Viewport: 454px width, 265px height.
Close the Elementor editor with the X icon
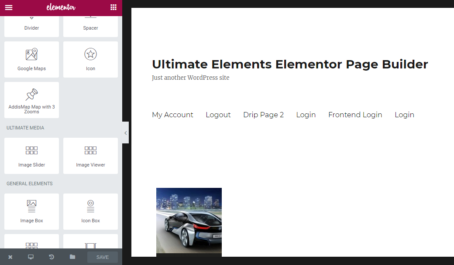click(10, 257)
